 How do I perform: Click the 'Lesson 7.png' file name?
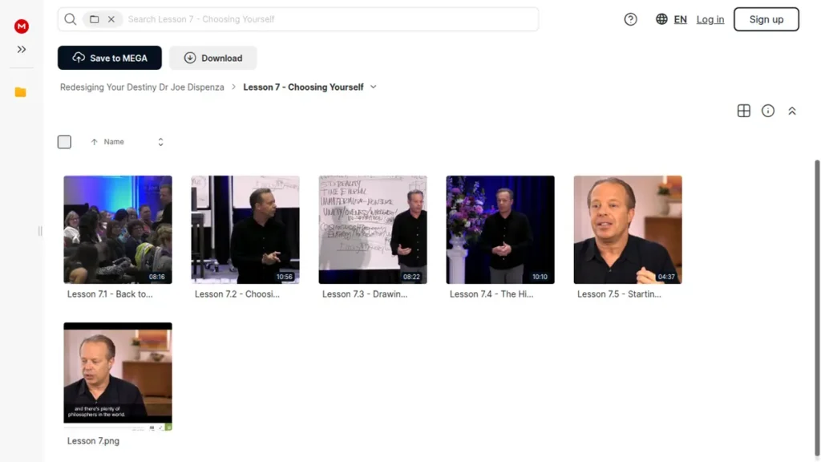(93, 441)
